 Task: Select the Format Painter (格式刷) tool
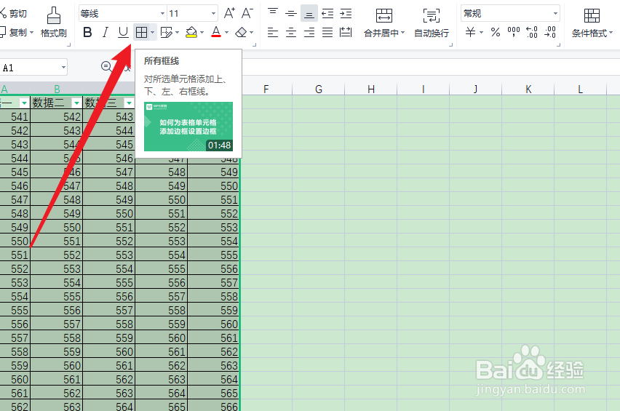click(x=53, y=23)
